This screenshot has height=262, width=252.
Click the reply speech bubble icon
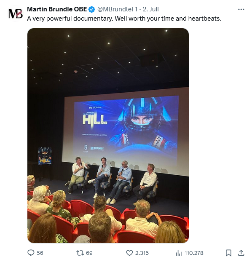coord(31,253)
